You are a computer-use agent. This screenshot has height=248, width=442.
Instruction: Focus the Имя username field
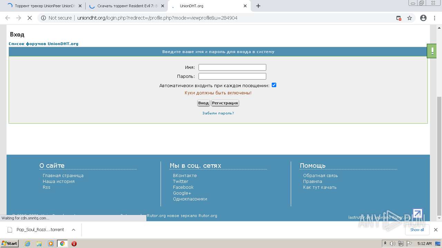[x=232, y=68]
